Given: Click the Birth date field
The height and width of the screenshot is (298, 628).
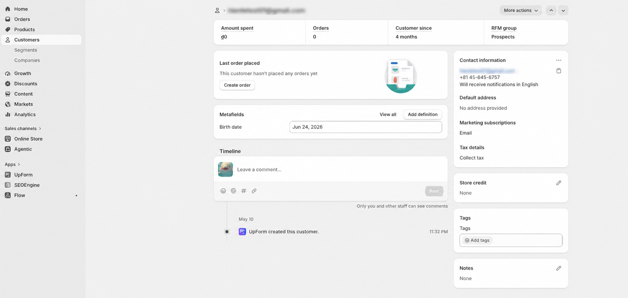Looking at the screenshot, I should pos(365,127).
